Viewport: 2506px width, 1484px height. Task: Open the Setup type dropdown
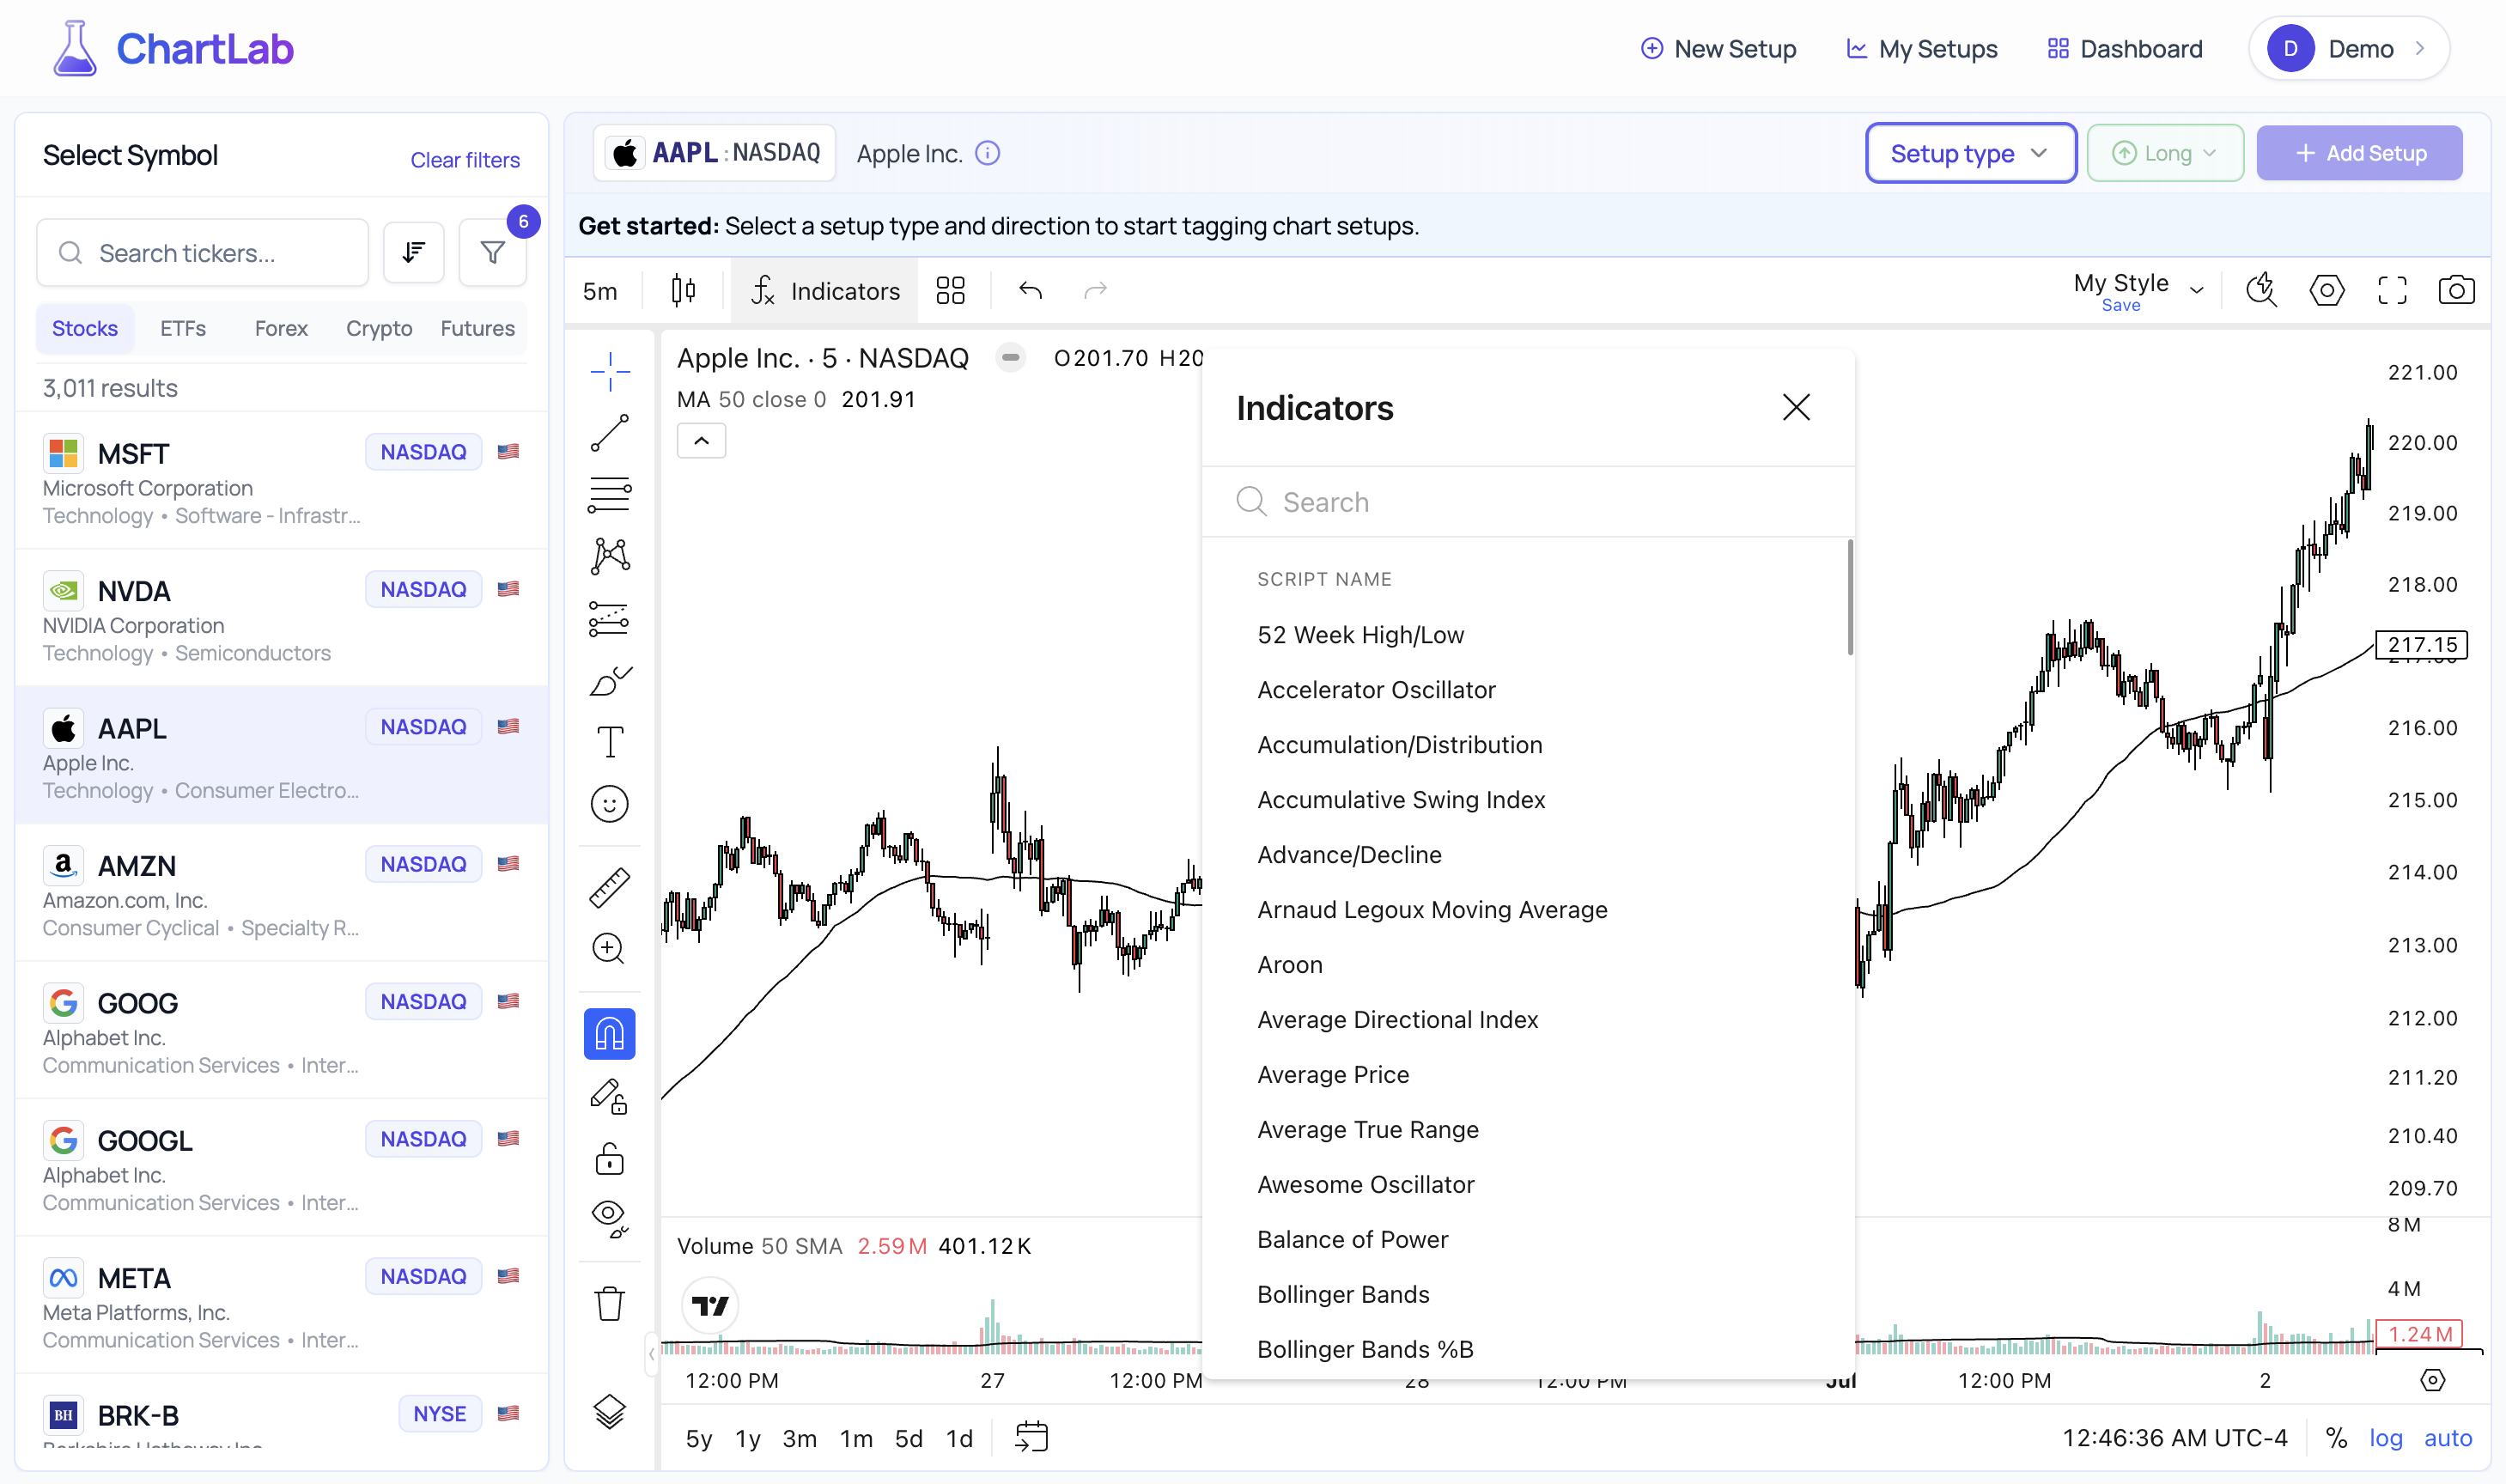1970,153
